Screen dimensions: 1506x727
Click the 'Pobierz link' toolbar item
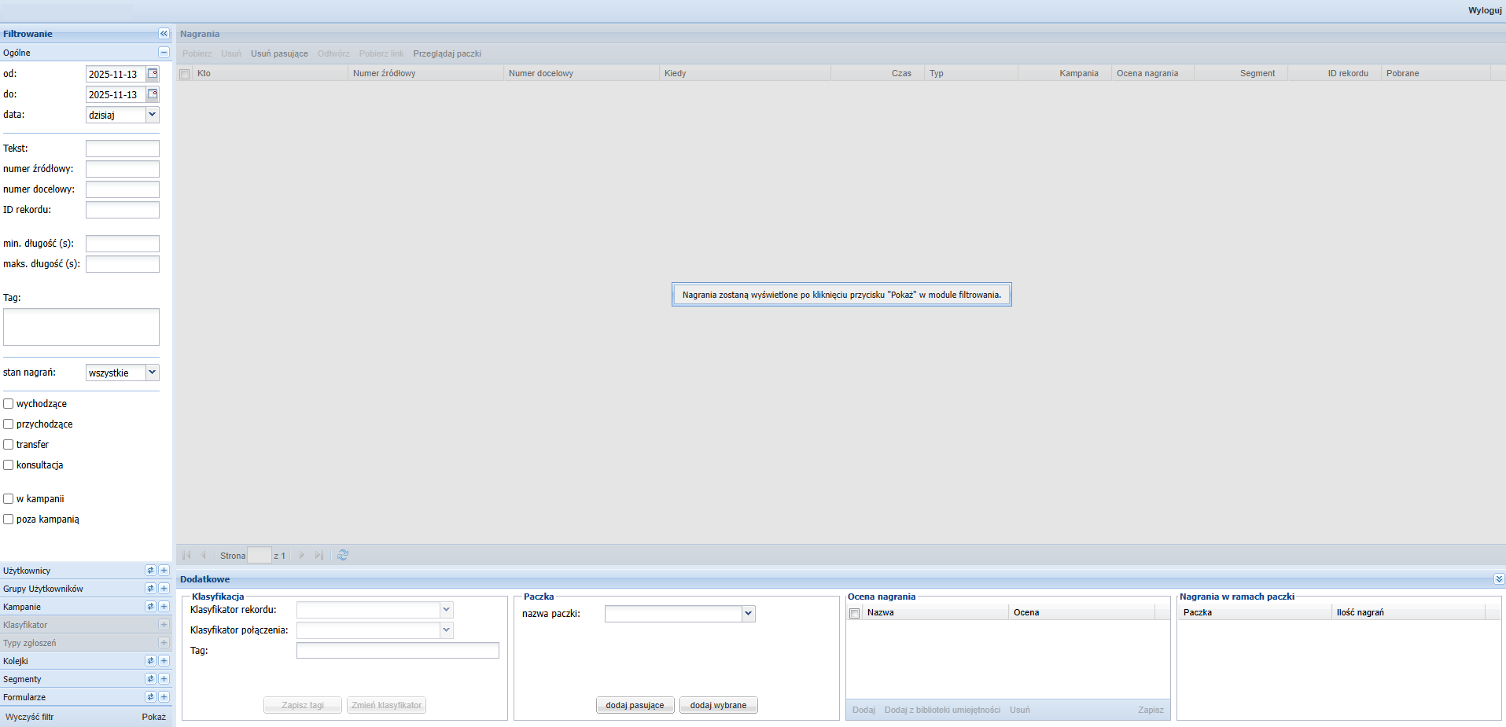[x=381, y=53]
